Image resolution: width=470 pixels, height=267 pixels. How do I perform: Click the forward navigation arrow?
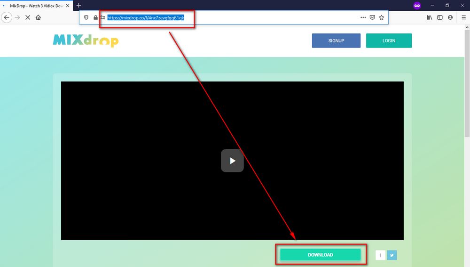17,17
